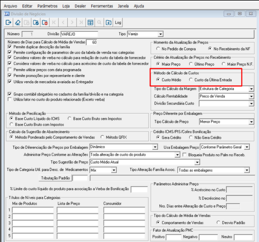Open the Ferramentas menu
Screen dimensions: 259x242
[x=102, y=6]
